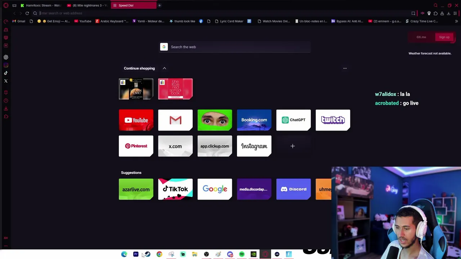The height and width of the screenshot is (259, 461).
Task: Open the Google Docs bookmark icon
Action: point(249,21)
